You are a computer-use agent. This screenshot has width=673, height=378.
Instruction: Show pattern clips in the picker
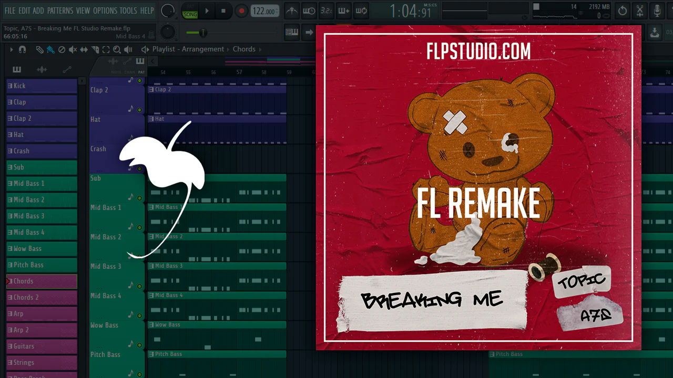17,70
